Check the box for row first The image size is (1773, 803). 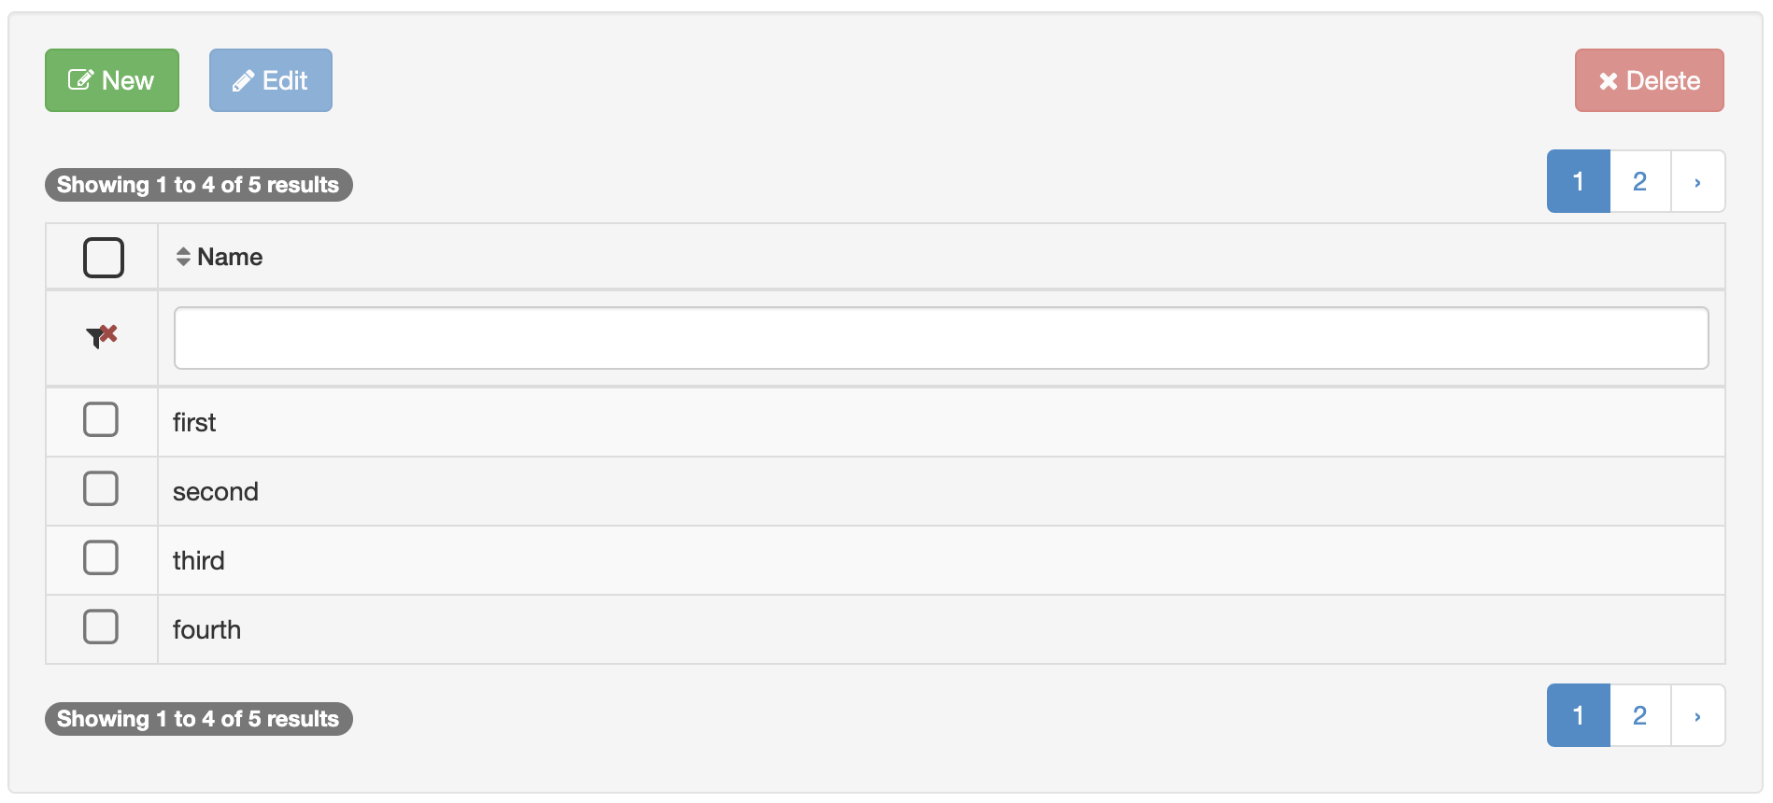tap(101, 419)
